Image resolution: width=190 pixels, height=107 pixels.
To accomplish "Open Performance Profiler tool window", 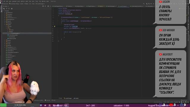I will pos(38,100).
